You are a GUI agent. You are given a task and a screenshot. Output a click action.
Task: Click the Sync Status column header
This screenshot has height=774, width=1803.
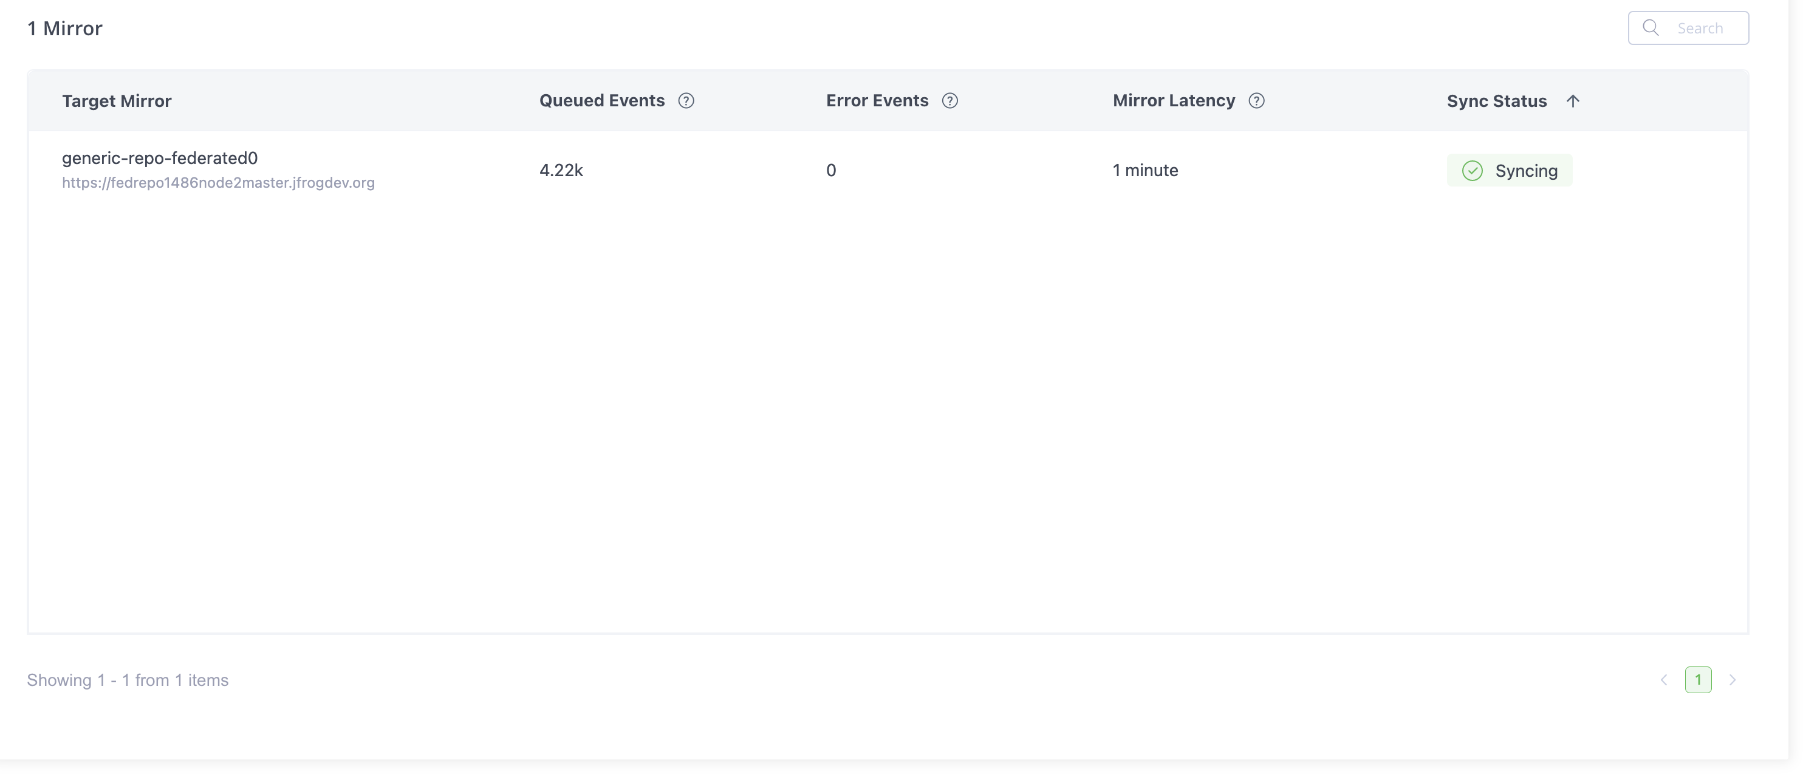[1496, 101]
